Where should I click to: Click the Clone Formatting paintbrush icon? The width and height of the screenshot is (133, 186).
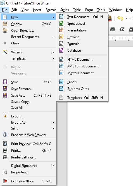110,18
